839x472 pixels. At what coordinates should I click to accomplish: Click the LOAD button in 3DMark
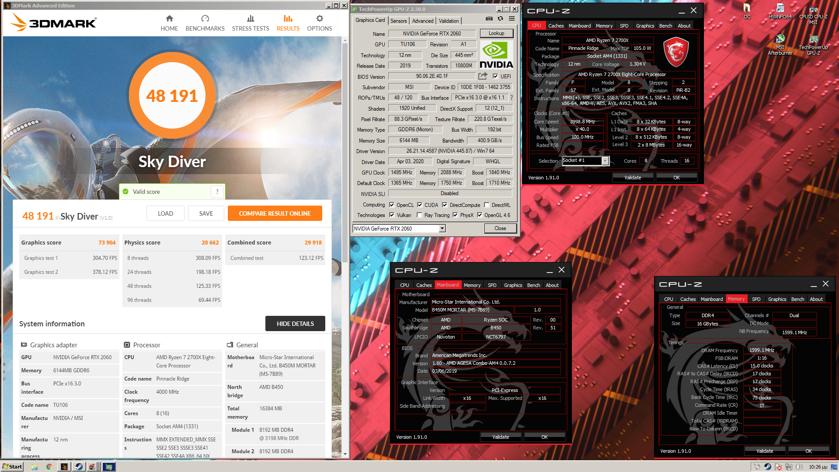(x=165, y=213)
